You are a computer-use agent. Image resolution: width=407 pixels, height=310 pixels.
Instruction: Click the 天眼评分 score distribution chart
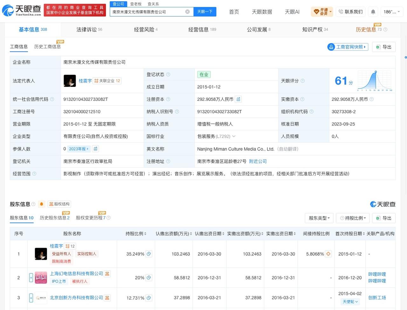pyautogui.click(x=375, y=81)
